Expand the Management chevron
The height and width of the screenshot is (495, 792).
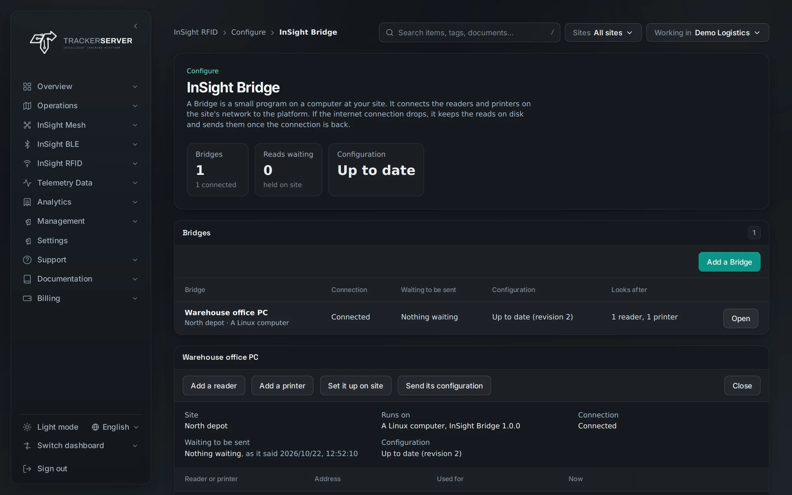click(135, 221)
